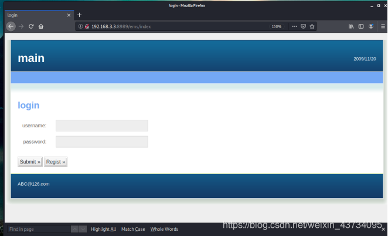
Task: Toggle Match Case in find bar
Action: (133, 229)
